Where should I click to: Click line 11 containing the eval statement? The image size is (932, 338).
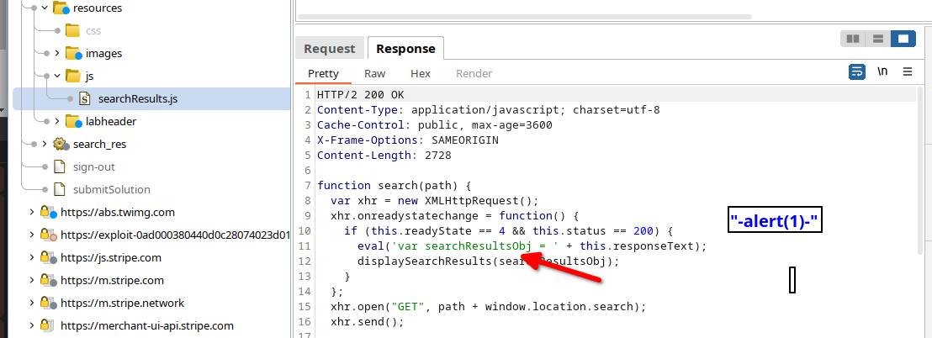point(532,246)
